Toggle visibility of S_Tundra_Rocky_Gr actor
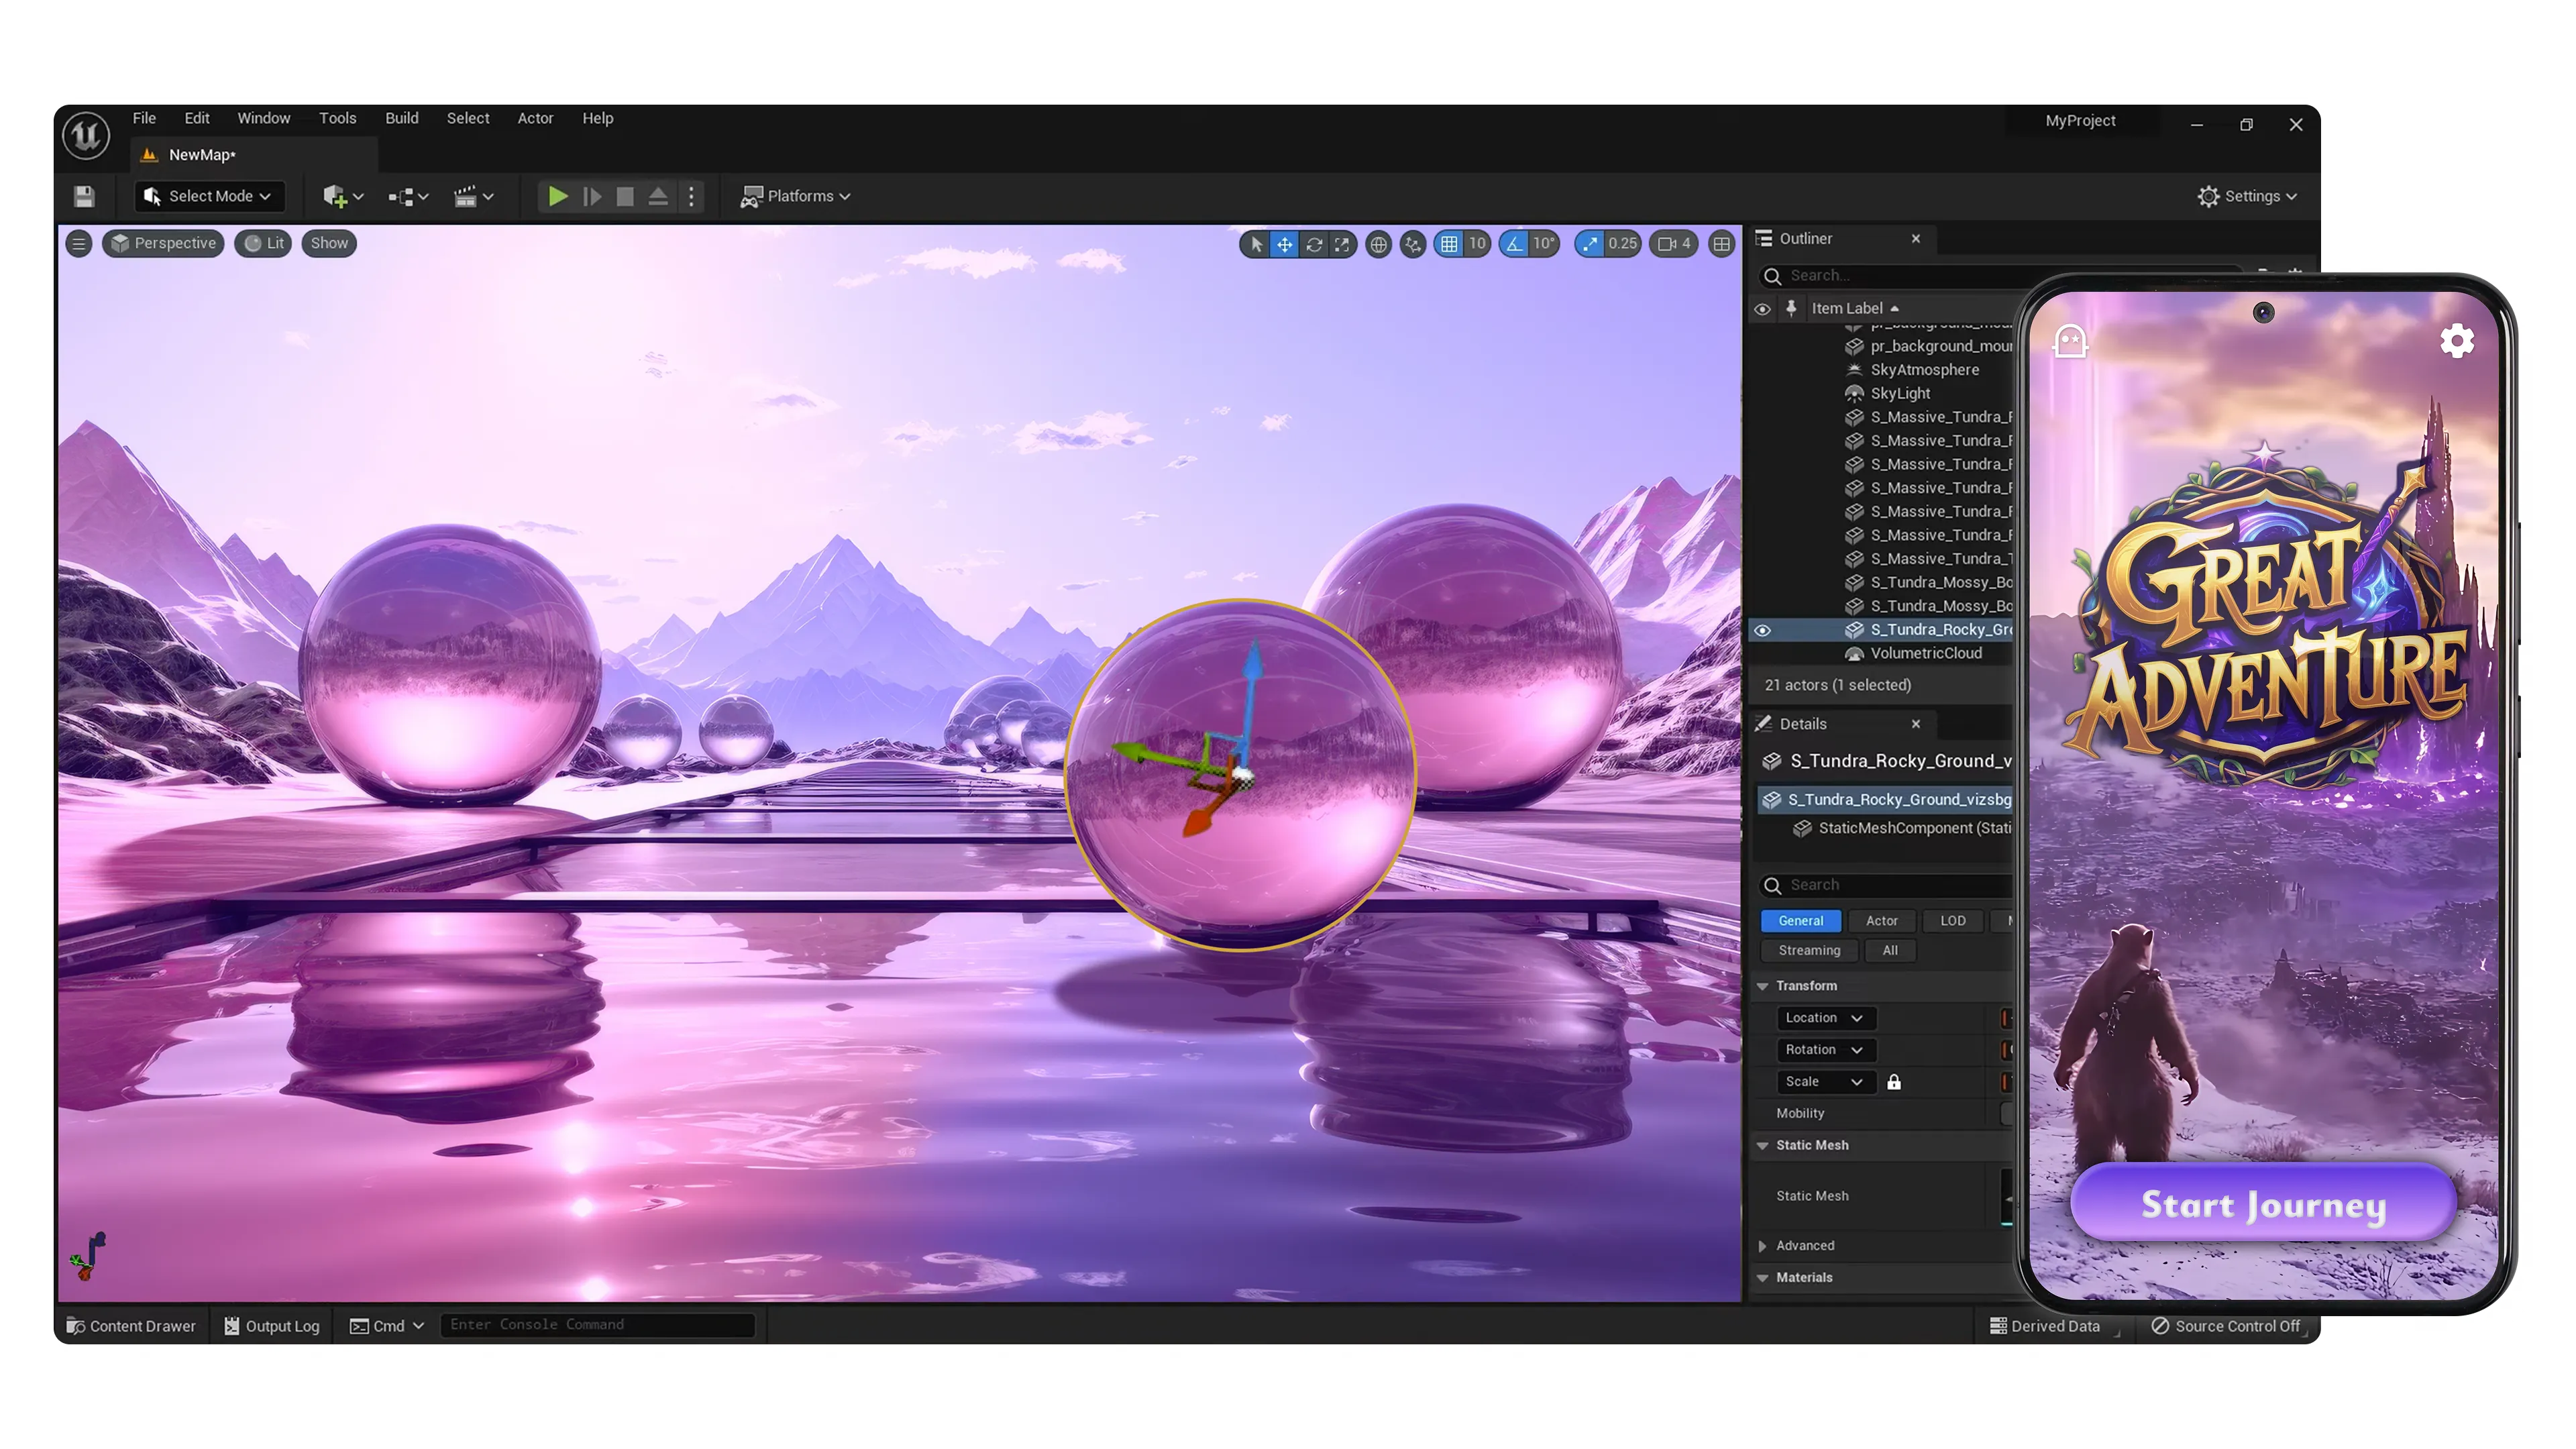 (x=1762, y=630)
